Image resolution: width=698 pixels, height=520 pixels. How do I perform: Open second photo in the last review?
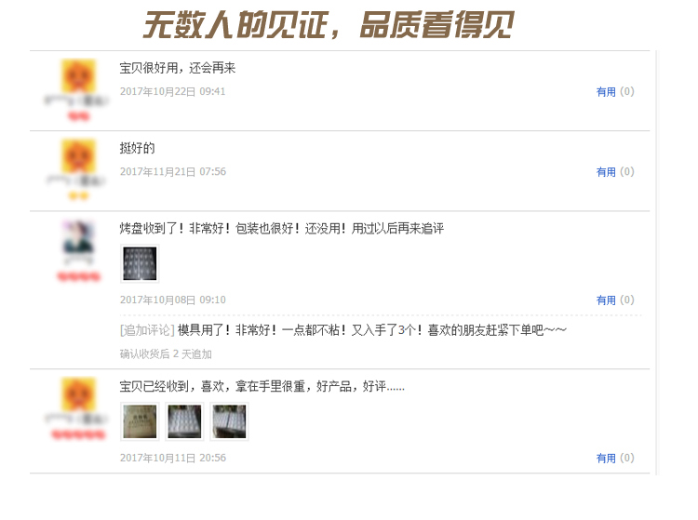184,421
